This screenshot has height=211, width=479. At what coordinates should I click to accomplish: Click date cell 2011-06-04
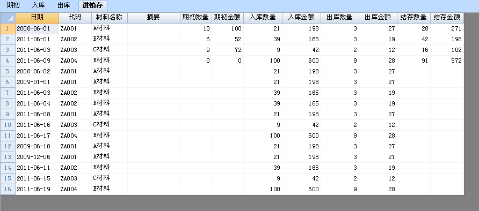coord(37,103)
